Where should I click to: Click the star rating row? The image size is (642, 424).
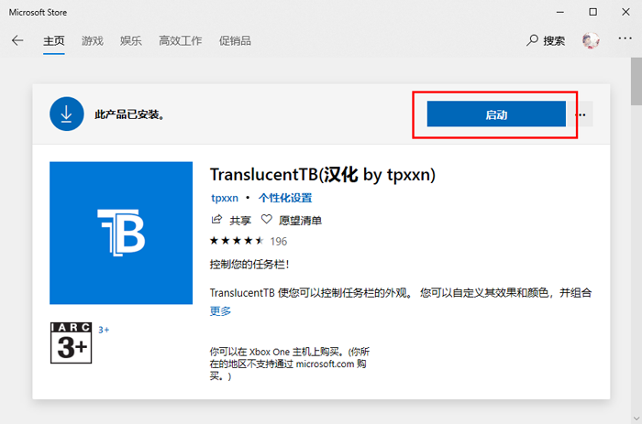237,241
